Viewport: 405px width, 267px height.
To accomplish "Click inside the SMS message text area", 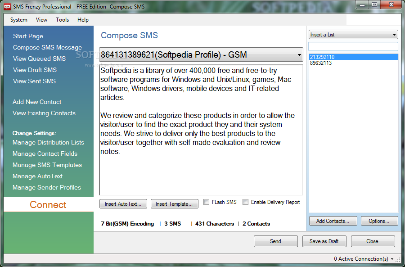I will tap(201, 130).
